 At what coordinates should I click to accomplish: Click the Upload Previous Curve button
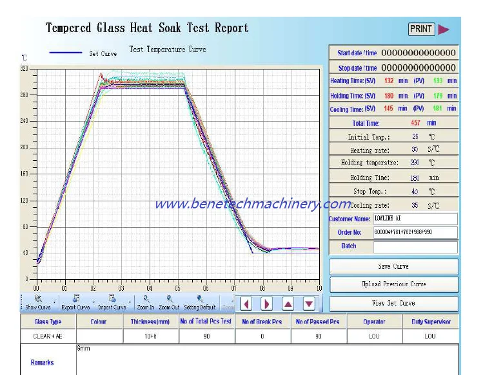393,284
